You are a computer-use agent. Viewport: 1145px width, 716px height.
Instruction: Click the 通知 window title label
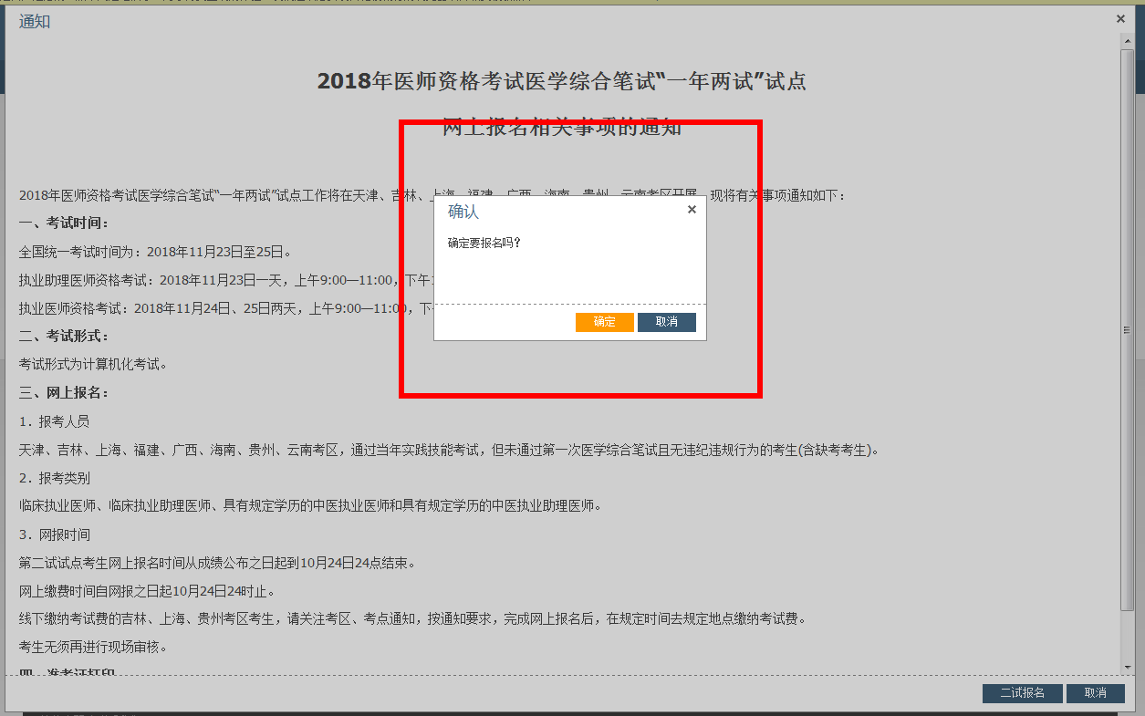[x=35, y=21]
